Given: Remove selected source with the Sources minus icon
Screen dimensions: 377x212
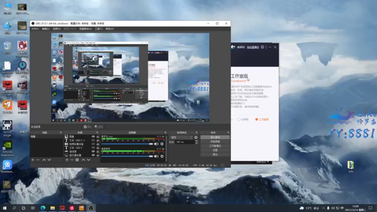Looking at the screenshot, I should [72, 160].
